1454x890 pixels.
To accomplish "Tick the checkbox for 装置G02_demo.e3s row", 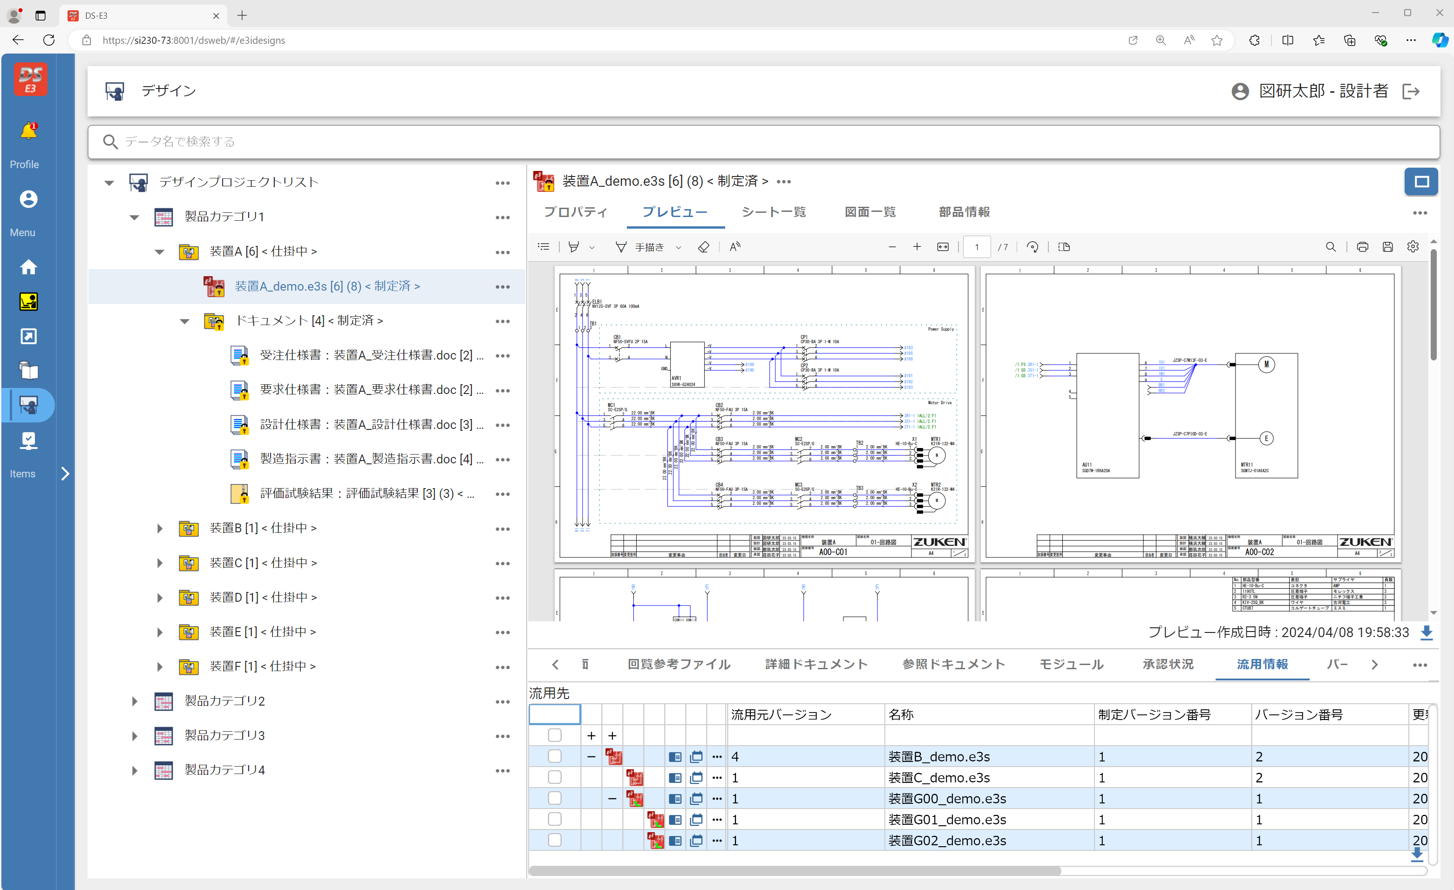I will [x=555, y=841].
